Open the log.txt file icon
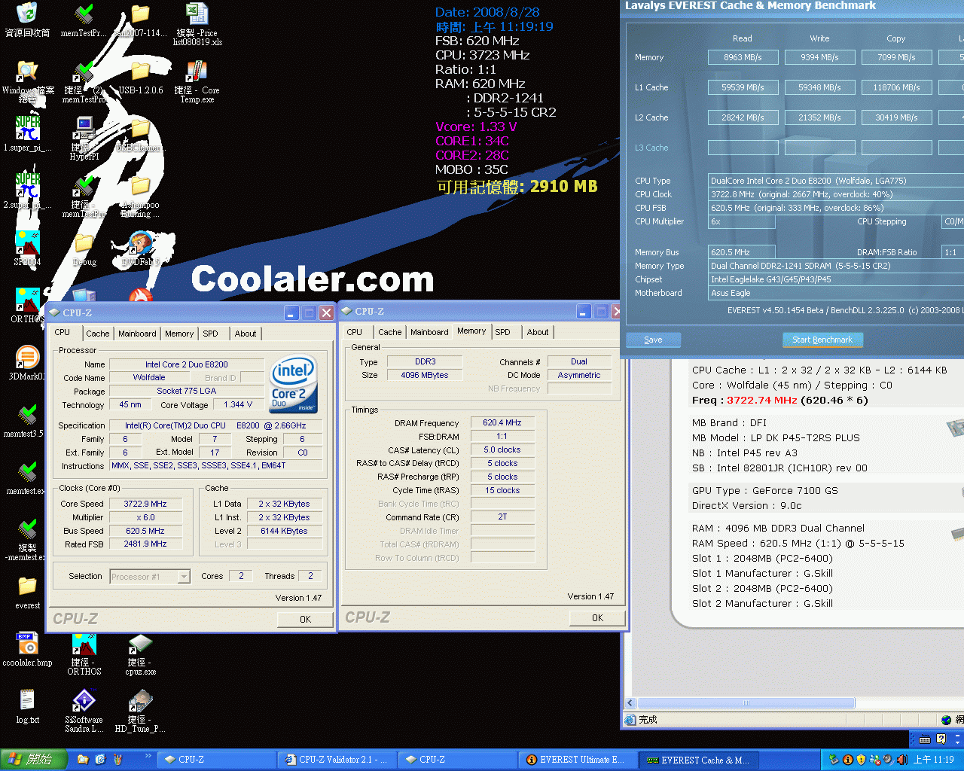The width and height of the screenshot is (964, 771). click(27, 700)
